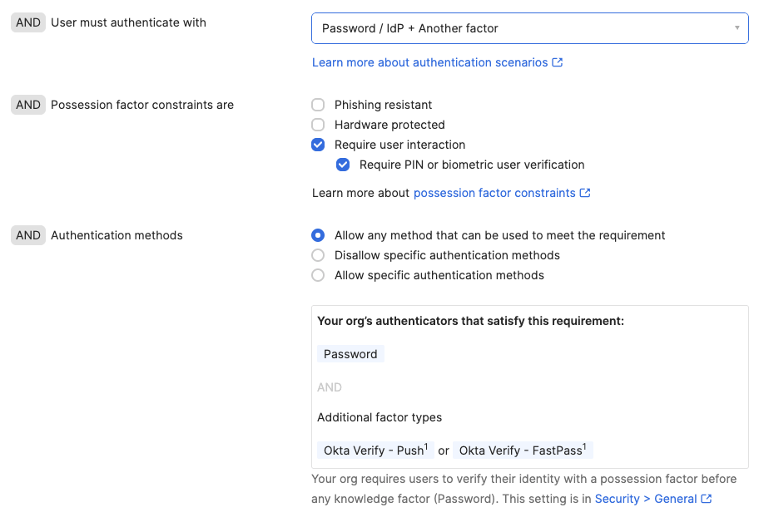The image size is (759, 517).
Task: Click the 'Okta Verify - FastPass' chip
Action: coord(523,451)
